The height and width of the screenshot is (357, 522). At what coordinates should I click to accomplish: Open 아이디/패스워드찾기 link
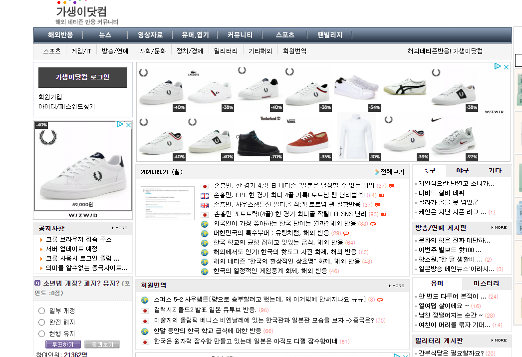(66, 106)
